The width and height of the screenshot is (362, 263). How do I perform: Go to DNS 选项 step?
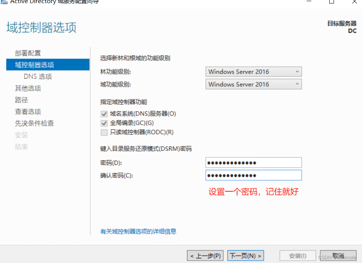click(38, 76)
